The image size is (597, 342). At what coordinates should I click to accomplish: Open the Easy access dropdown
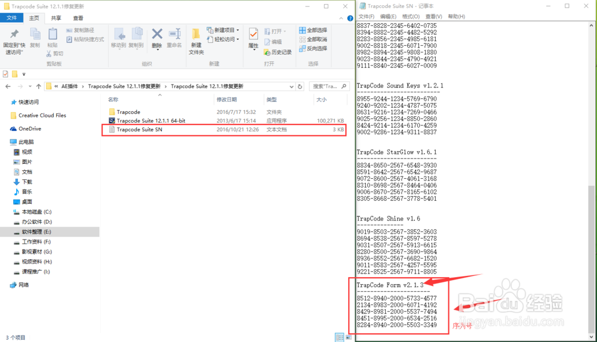pos(223,39)
